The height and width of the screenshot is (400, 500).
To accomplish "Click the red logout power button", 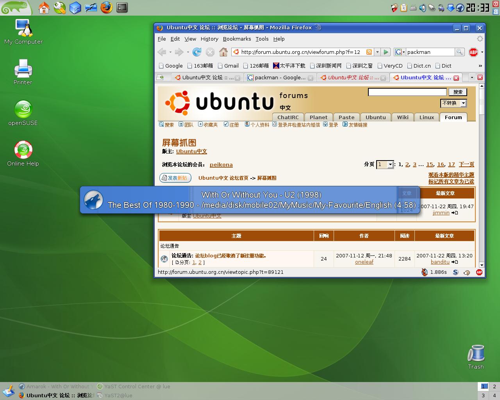I will (496, 4).
